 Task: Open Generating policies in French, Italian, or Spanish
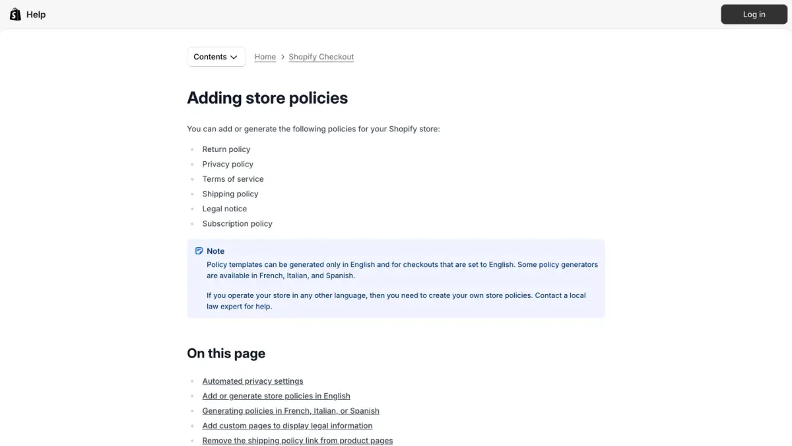(290, 411)
